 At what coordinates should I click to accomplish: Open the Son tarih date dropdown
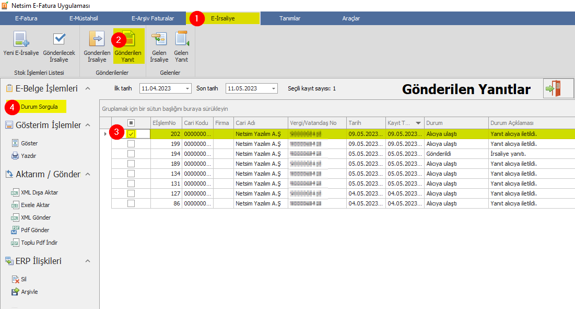pos(274,88)
